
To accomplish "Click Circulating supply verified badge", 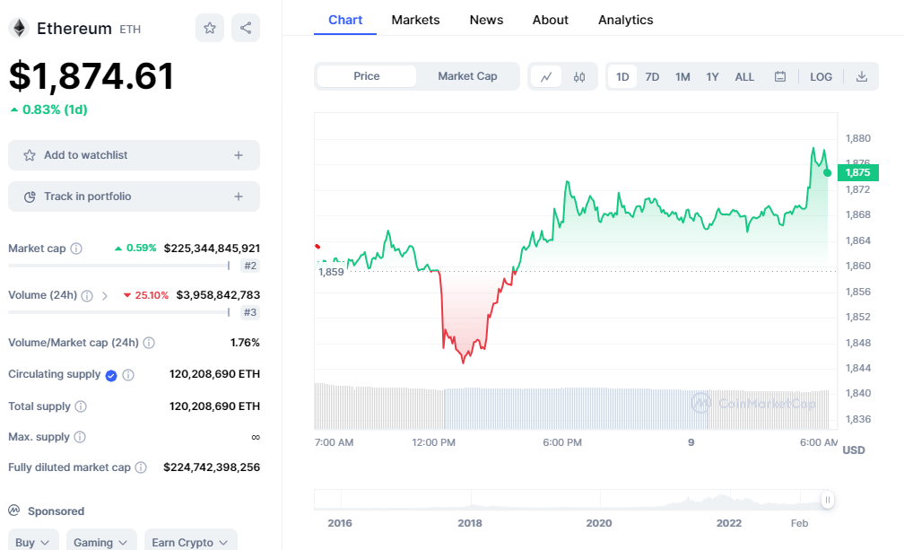I will (x=111, y=375).
